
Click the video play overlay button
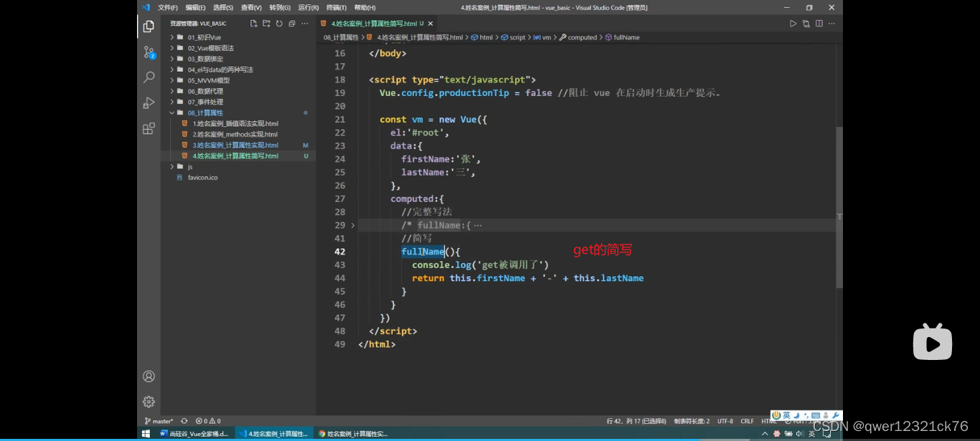(932, 342)
